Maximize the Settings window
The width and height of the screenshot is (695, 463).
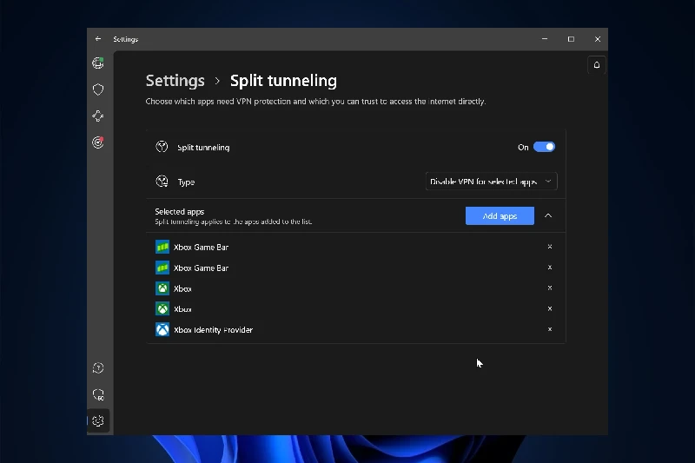click(571, 39)
